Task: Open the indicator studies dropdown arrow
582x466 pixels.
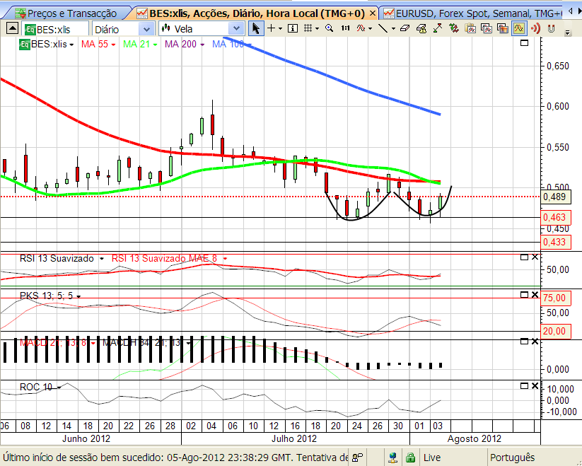Action: pos(370,28)
